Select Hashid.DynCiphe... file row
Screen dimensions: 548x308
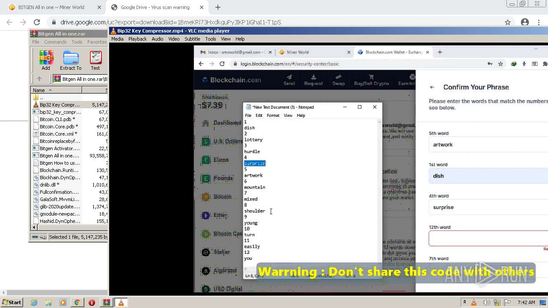[x=70, y=221]
